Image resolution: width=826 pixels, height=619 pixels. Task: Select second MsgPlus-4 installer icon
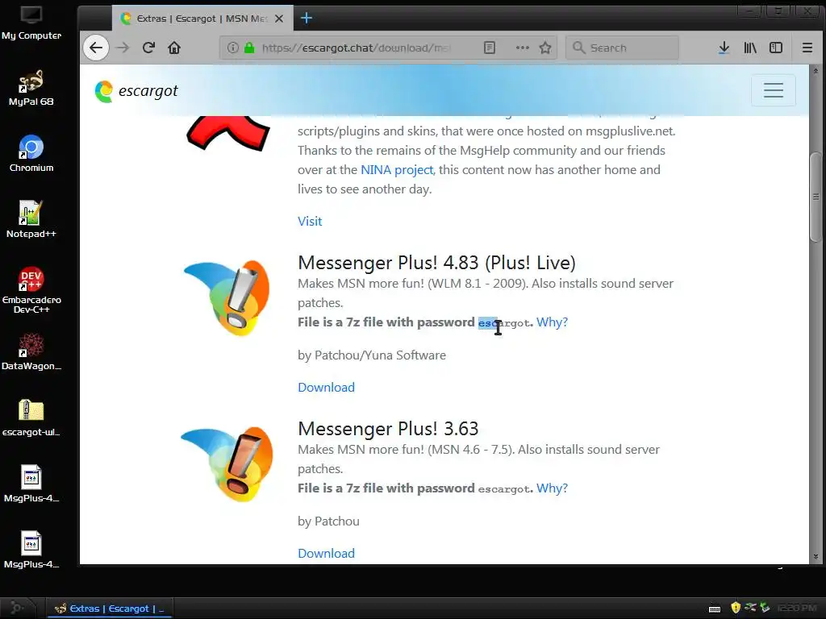(x=31, y=550)
